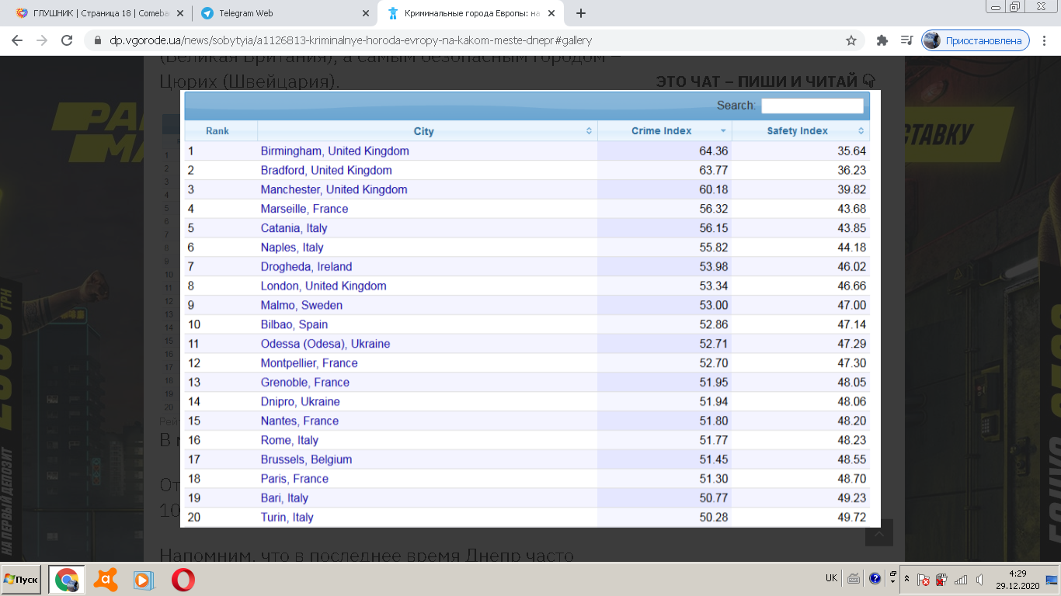Open a new tab with the plus button
This screenshot has height=596, width=1061.
click(581, 13)
